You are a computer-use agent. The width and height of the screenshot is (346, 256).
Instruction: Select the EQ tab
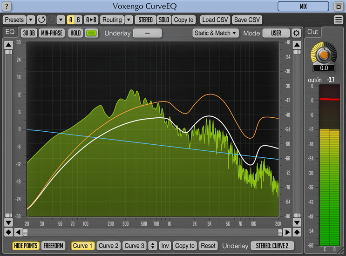(10, 32)
